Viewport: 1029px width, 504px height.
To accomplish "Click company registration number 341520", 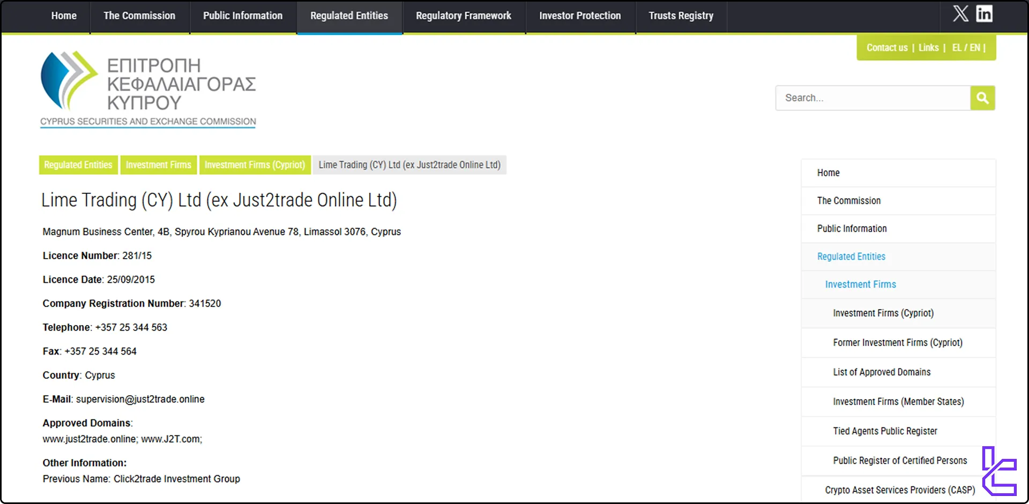I will tap(205, 304).
